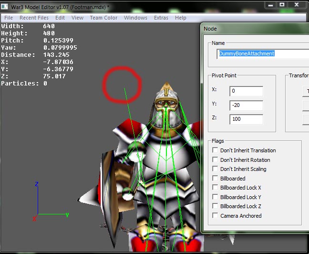Open the Extras menu

coord(161,18)
